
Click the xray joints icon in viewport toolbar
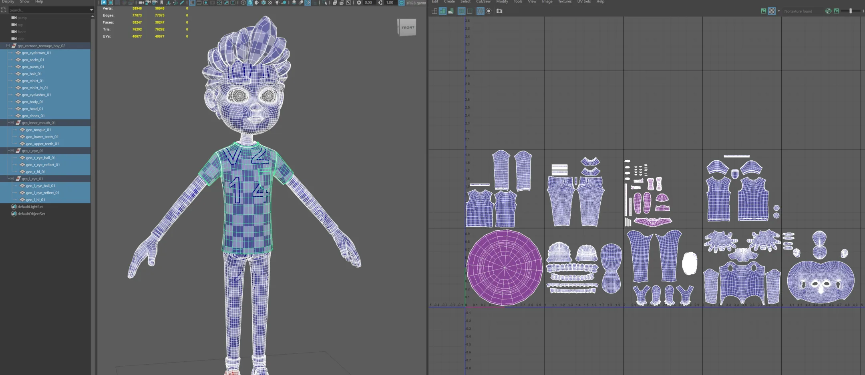click(x=348, y=2)
